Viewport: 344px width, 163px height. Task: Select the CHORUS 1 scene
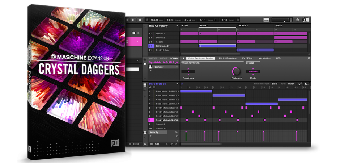pos(243,26)
